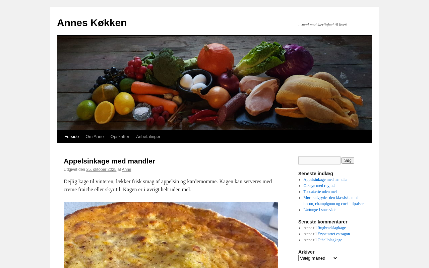Open the Om Anne menu item

point(95,137)
